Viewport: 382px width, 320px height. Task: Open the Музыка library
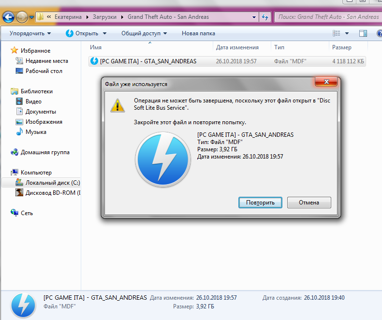click(x=36, y=132)
